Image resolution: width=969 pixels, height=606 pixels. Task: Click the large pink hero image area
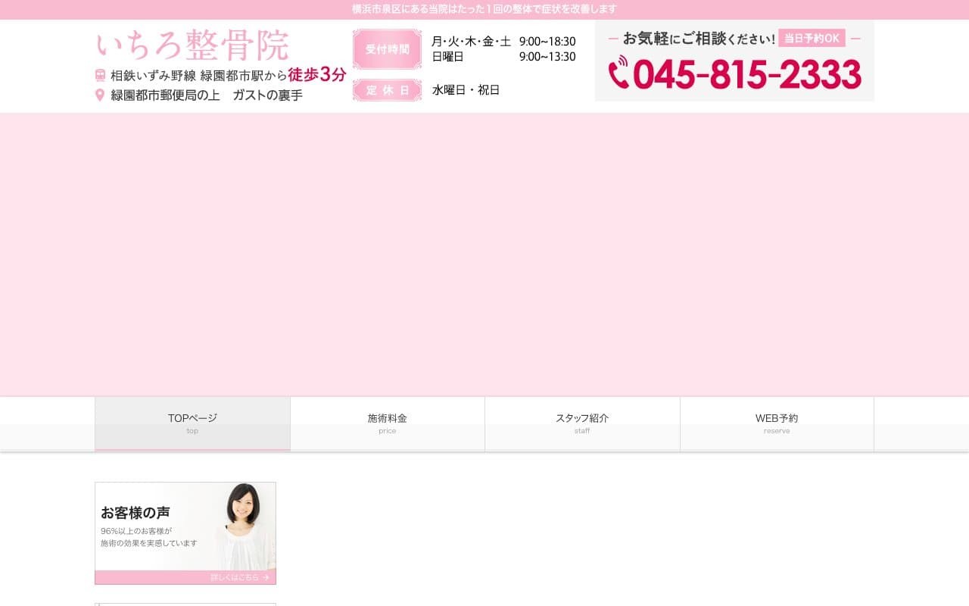484,255
